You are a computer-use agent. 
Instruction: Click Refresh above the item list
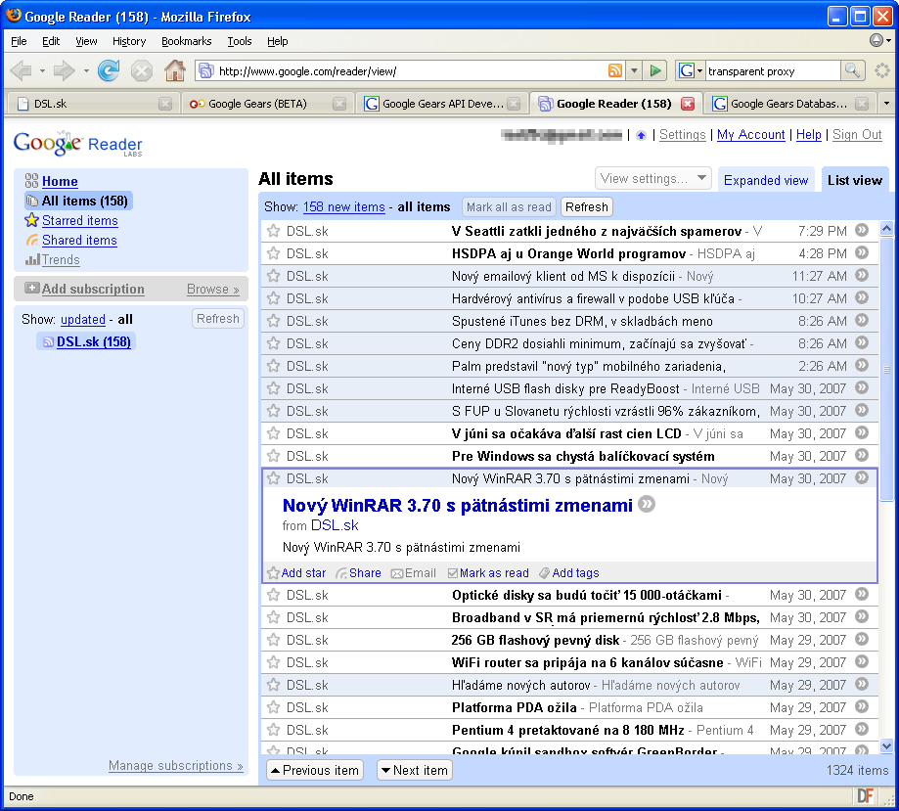click(587, 207)
